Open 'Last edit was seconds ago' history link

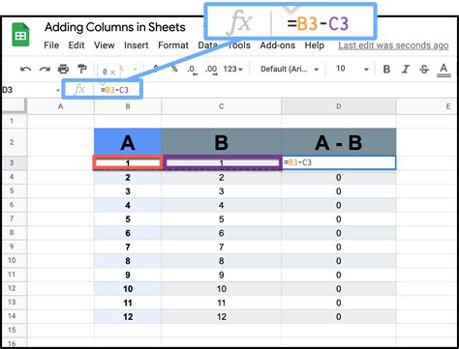point(393,45)
